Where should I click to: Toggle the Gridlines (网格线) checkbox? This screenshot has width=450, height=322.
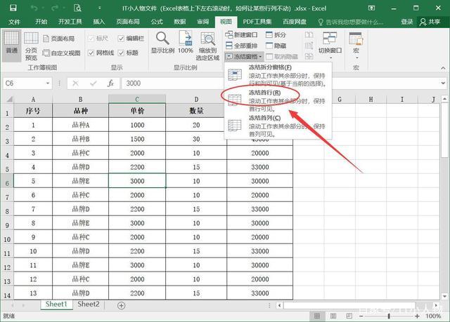(x=91, y=53)
